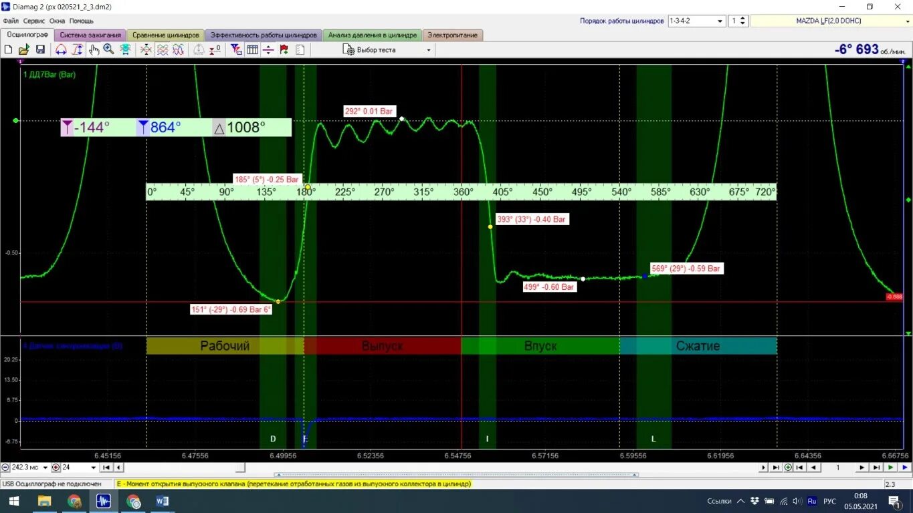
Task: Add a marker with the red flag icon
Action: (x=284, y=49)
